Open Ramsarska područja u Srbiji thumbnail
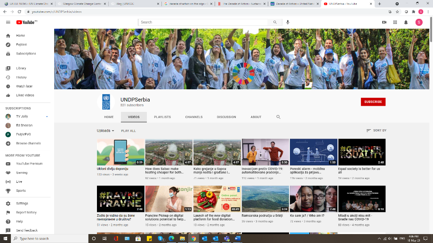The width and height of the screenshot is (433, 243). (265, 199)
